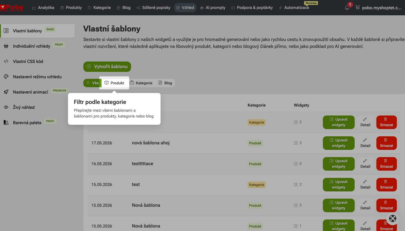Image resolution: width=405 pixels, height=231 pixels.
Task: Filter templates by Blog
Action: [165, 83]
